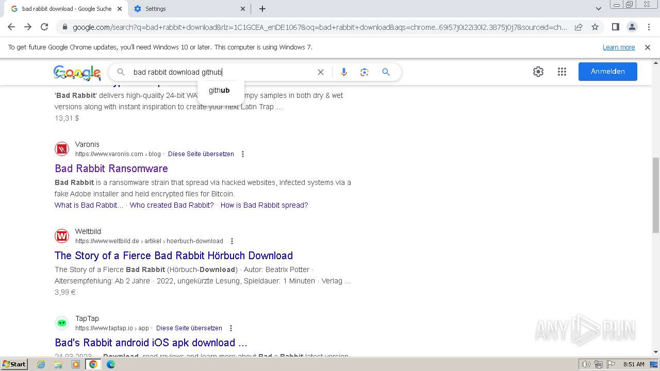Go to Google homepage via logo
Image resolution: width=660 pixels, height=371 pixels.
[77, 73]
